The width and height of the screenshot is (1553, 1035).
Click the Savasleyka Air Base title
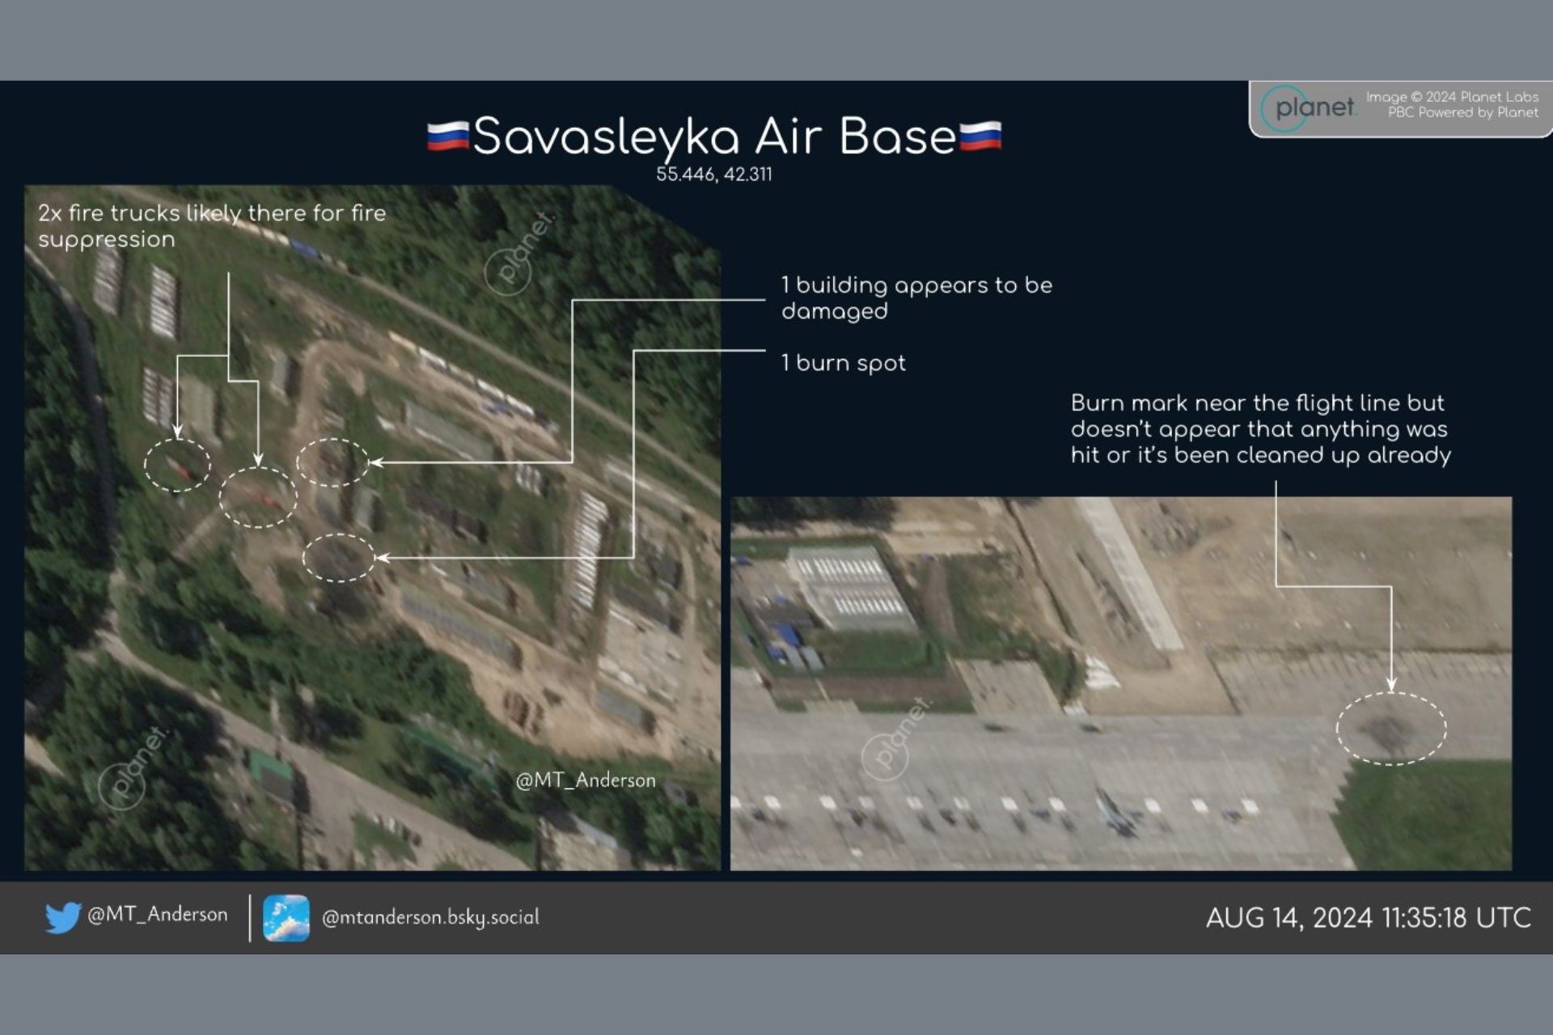[x=714, y=136]
